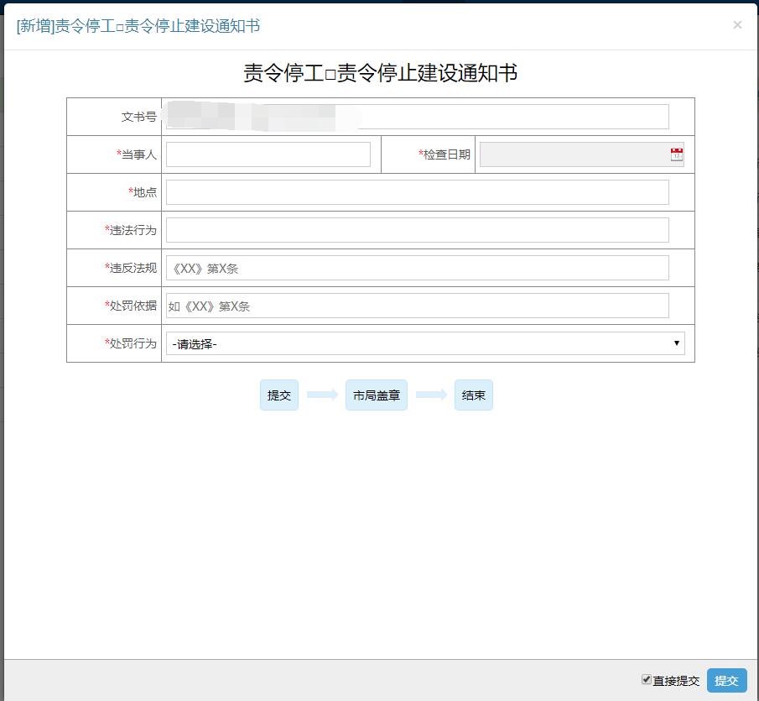Expand the 处罚行为 dropdown list

coord(425,343)
